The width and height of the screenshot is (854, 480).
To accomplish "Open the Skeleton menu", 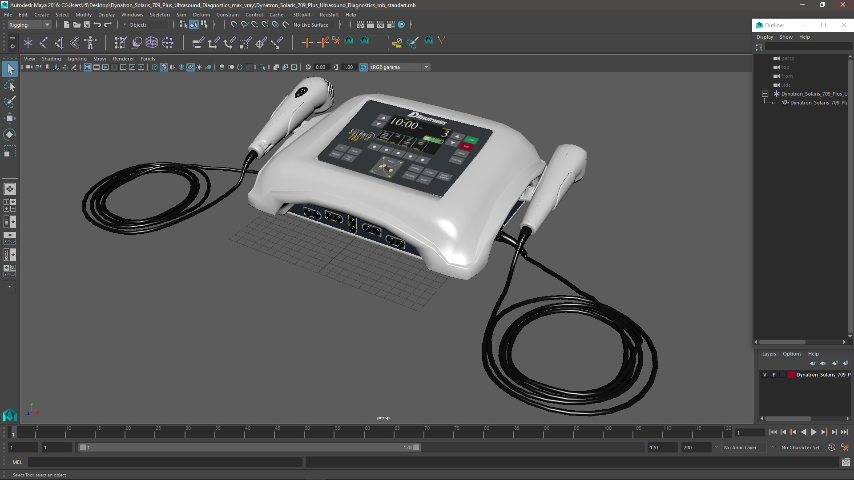I will [x=160, y=15].
